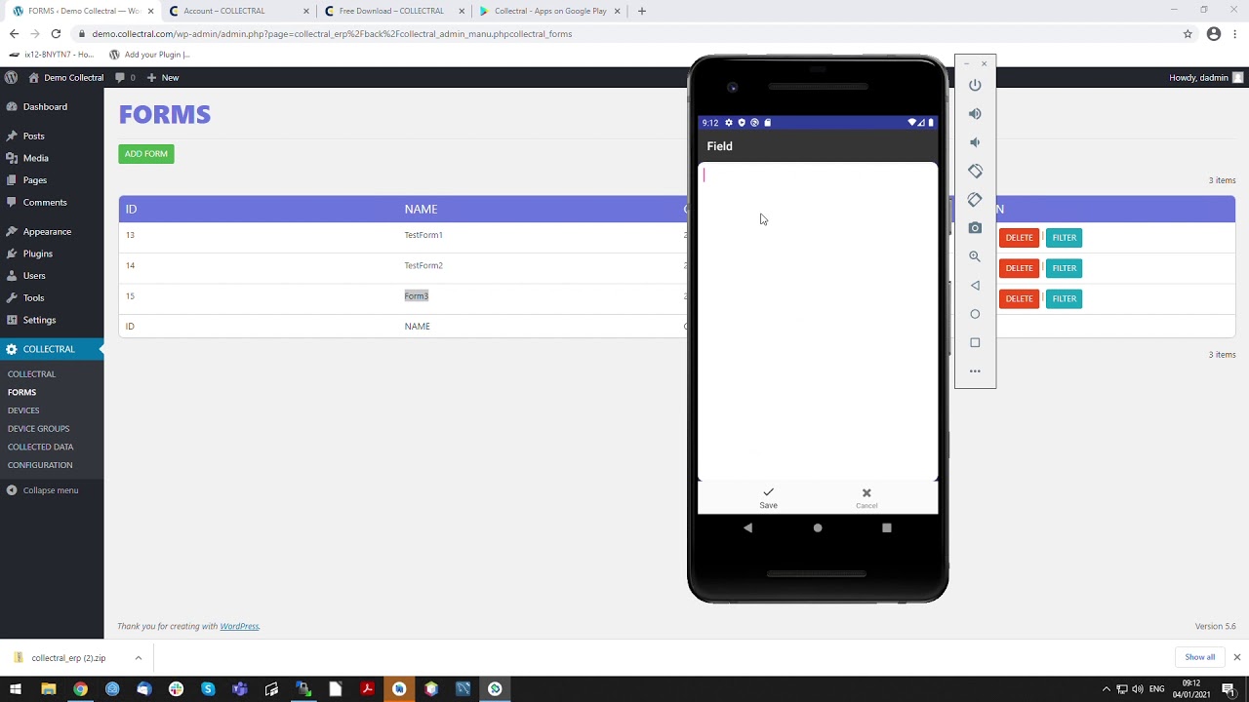Click FILTER for TestForm2 row
1249x702 pixels.
click(x=1064, y=268)
